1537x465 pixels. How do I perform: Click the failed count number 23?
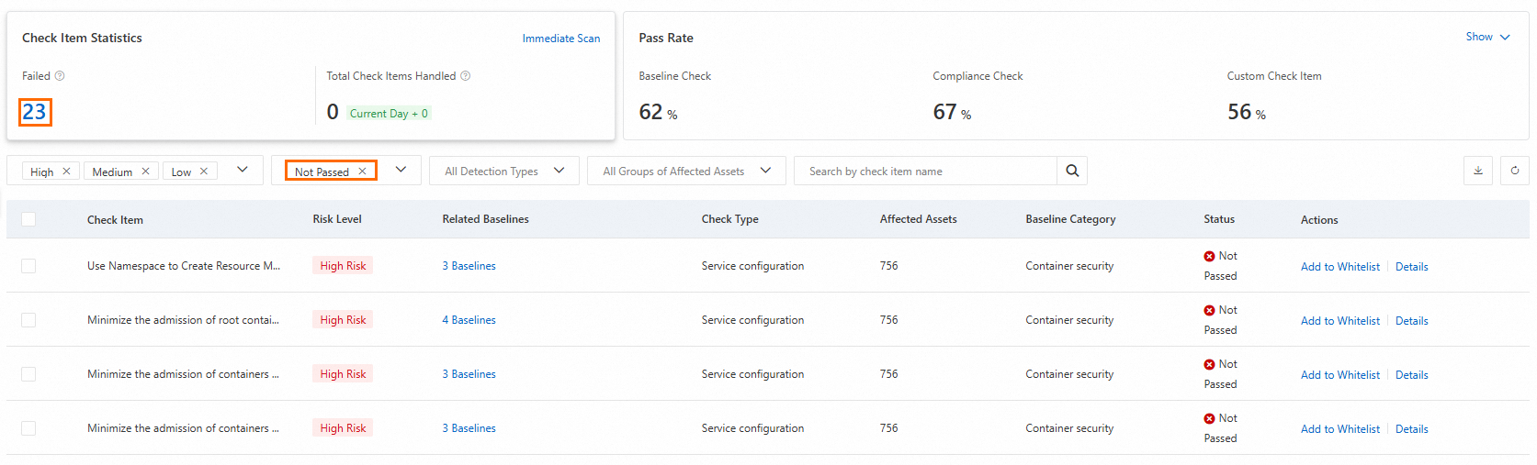click(35, 112)
